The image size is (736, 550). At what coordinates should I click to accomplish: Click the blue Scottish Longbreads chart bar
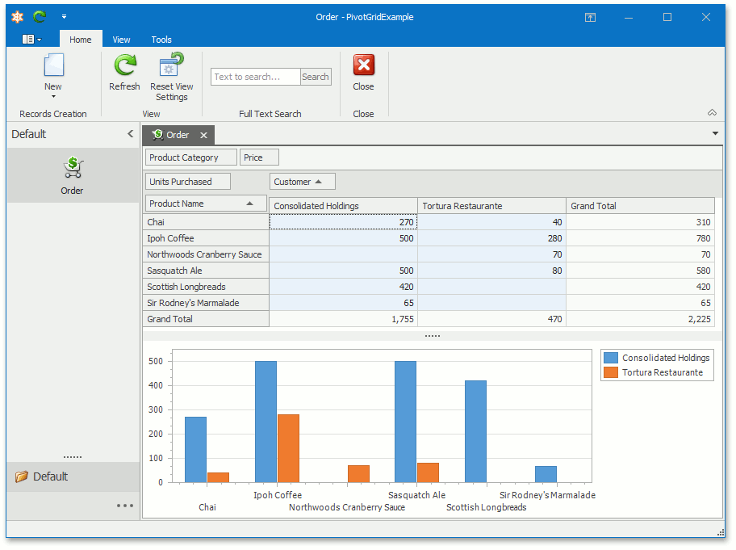[476, 431]
